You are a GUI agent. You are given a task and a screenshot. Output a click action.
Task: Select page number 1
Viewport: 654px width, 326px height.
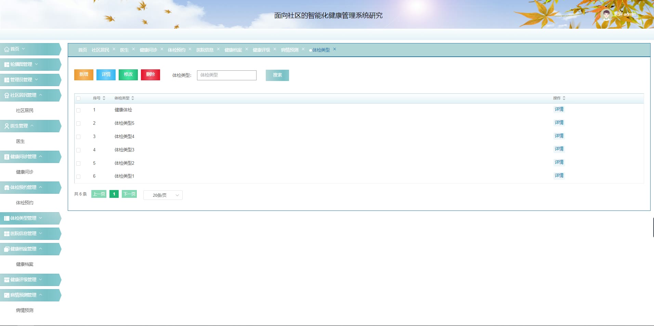(x=114, y=194)
